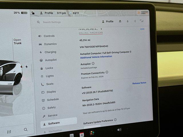Tap the Passenger Airbag indicator
183x137 pixels.
[x=143, y=13]
